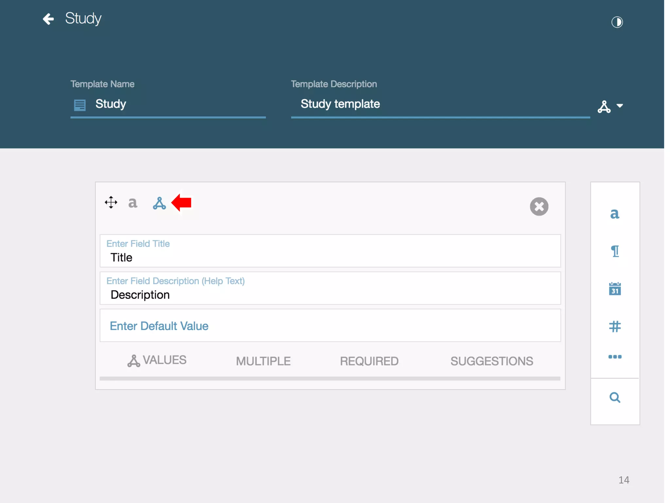The width and height of the screenshot is (670, 503).
Task: Click the ontology network icon in header
Action: click(x=604, y=106)
